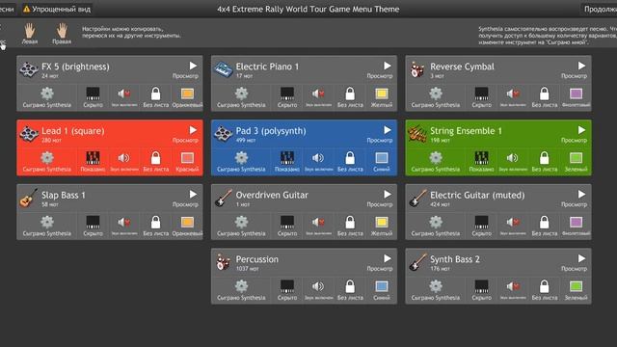Screen dimensions: 617x347
Task: Preview the Lead 1 (square) track
Action: click(x=193, y=130)
